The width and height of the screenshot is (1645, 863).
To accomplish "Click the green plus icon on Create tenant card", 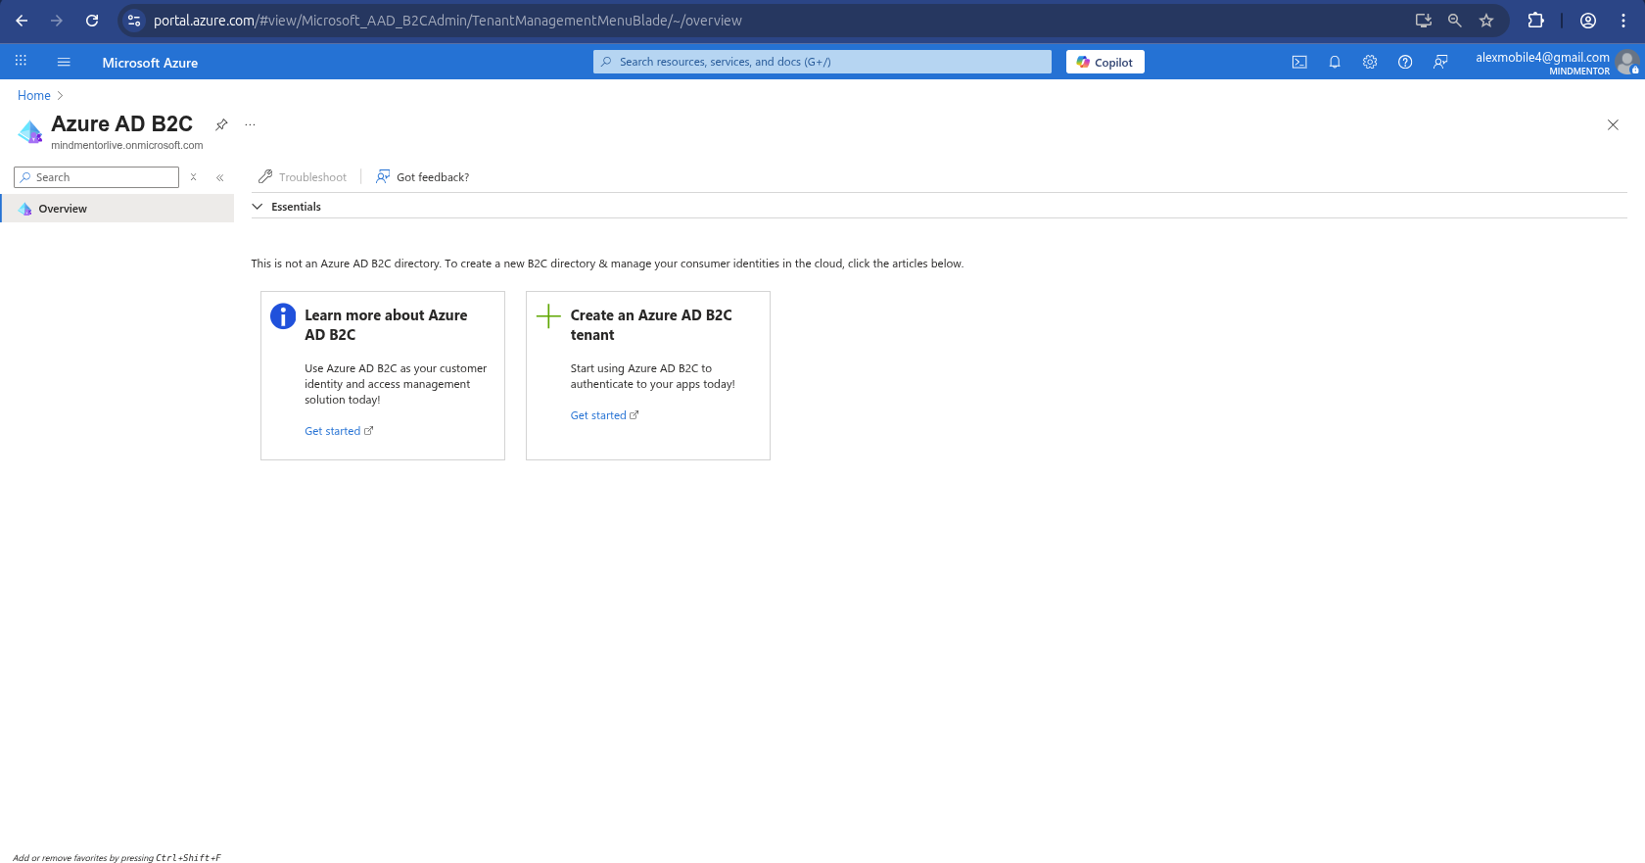I will [x=548, y=316].
